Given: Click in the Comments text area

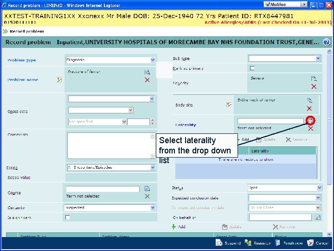Looking at the screenshot, I should tap(109, 146).
